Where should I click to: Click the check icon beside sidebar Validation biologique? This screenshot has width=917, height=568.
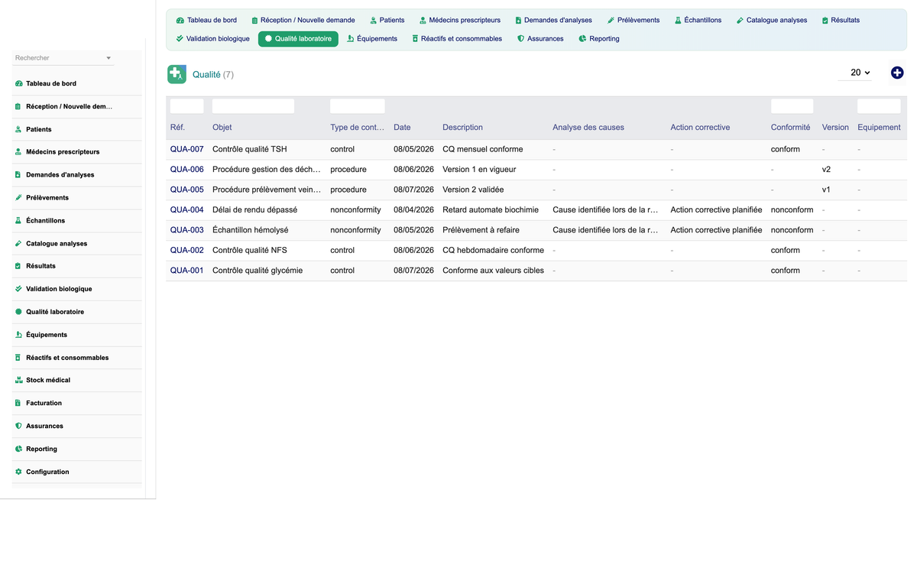click(18, 289)
